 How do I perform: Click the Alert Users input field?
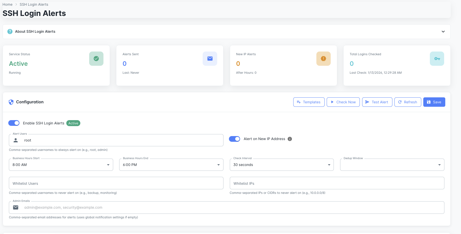pos(116,140)
